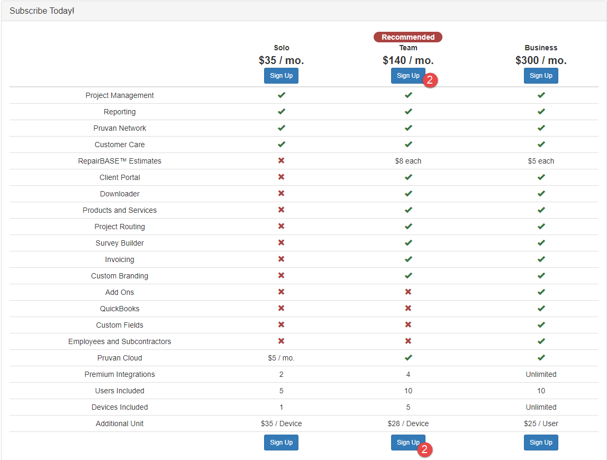607x460 pixels.
Task: Click the red badge beside bottom Team Sign Up
Action: pyautogui.click(x=425, y=449)
